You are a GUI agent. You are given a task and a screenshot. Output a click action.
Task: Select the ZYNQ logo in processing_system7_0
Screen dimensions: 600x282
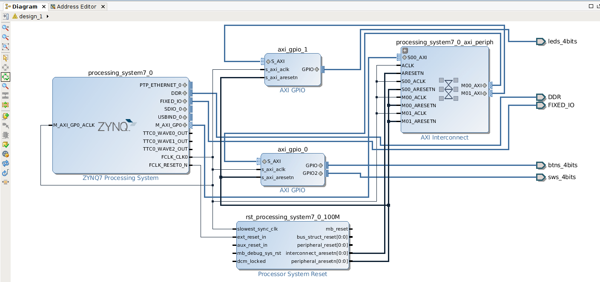117,126
